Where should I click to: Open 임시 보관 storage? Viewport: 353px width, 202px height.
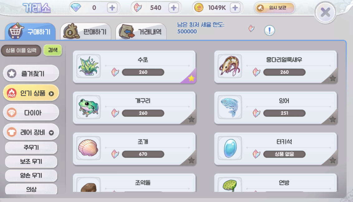tap(274, 8)
